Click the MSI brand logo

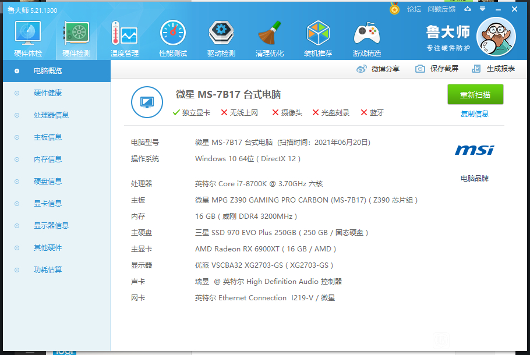[475, 150]
